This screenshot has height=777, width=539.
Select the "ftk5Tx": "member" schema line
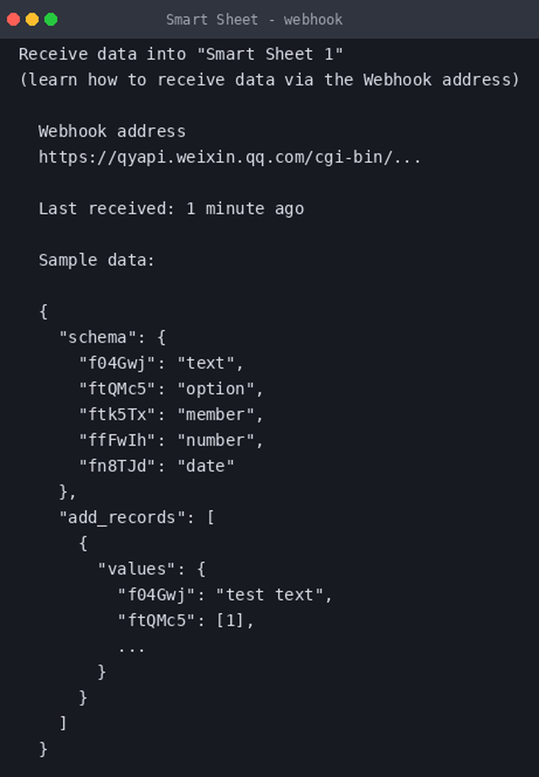(171, 414)
